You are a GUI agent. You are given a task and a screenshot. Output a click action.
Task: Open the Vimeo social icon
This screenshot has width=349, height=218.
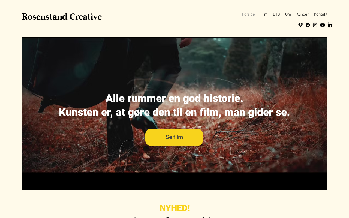point(300,25)
